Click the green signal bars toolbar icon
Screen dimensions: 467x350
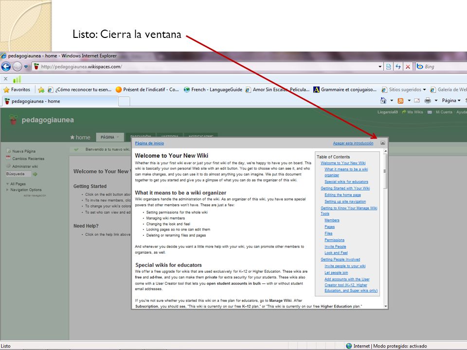click(x=17, y=79)
